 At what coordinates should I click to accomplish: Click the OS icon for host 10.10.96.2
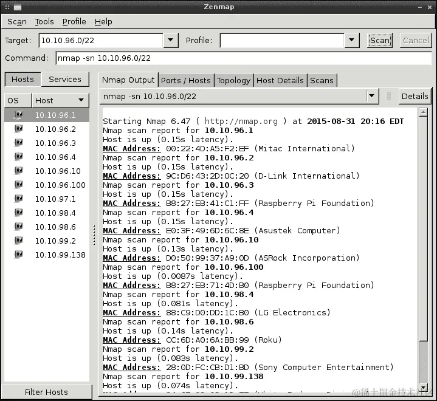(18, 129)
